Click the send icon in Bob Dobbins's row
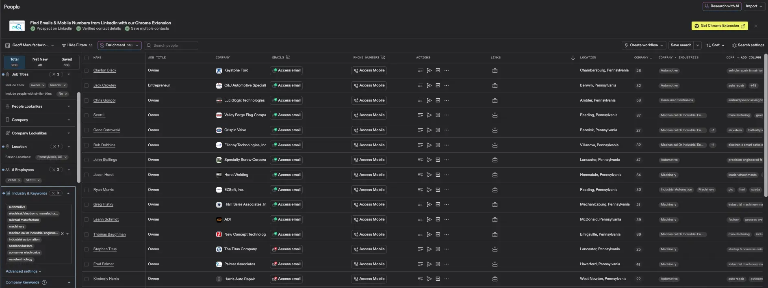Viewport: 768px width, 288px height. (429, 145)
